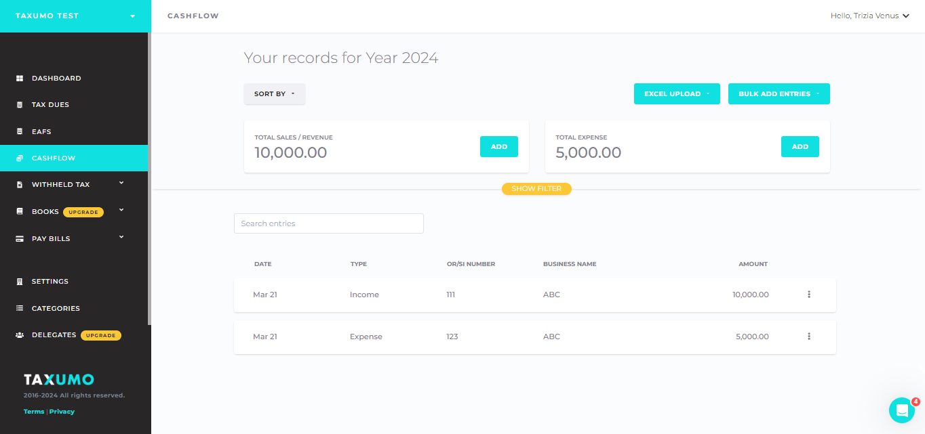Select Tax Dues in the sidebar
The image size is (925, 434).
(x=51, y=104)
